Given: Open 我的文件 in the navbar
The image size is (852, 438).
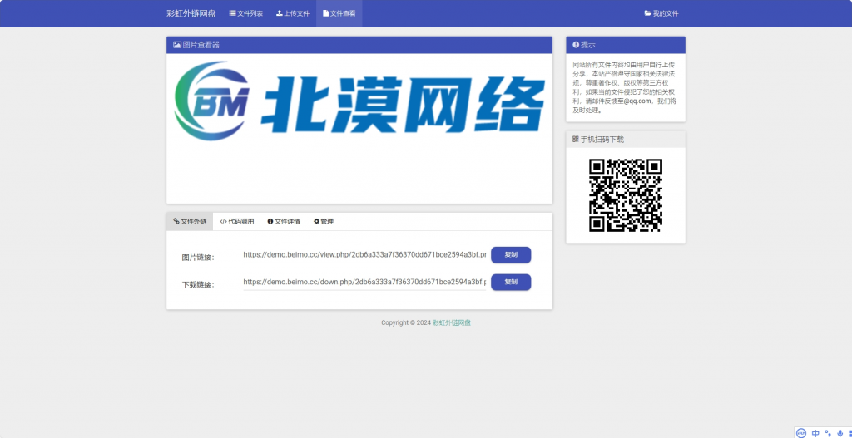Looking at the screenshot, I should pyautogui.click(x=661, y=13).
